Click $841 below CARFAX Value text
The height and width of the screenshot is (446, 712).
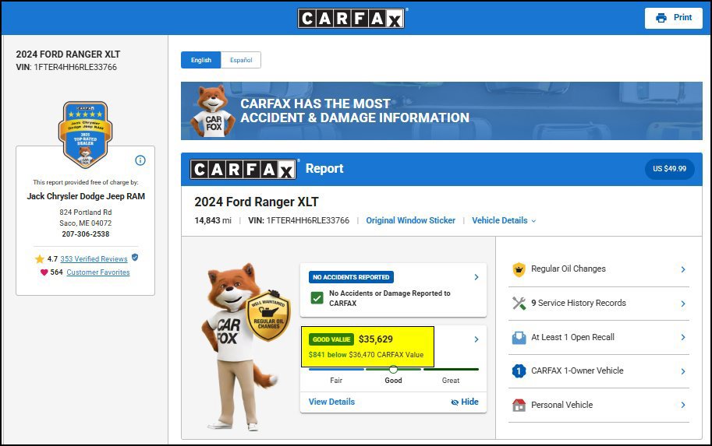tap(366, 354)
